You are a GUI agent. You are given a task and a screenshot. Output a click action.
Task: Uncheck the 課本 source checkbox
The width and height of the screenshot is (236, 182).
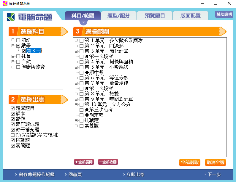[x=12, y=114]
